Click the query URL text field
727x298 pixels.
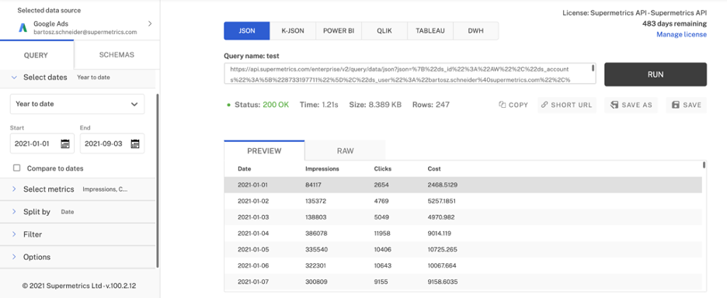[410, 74]
